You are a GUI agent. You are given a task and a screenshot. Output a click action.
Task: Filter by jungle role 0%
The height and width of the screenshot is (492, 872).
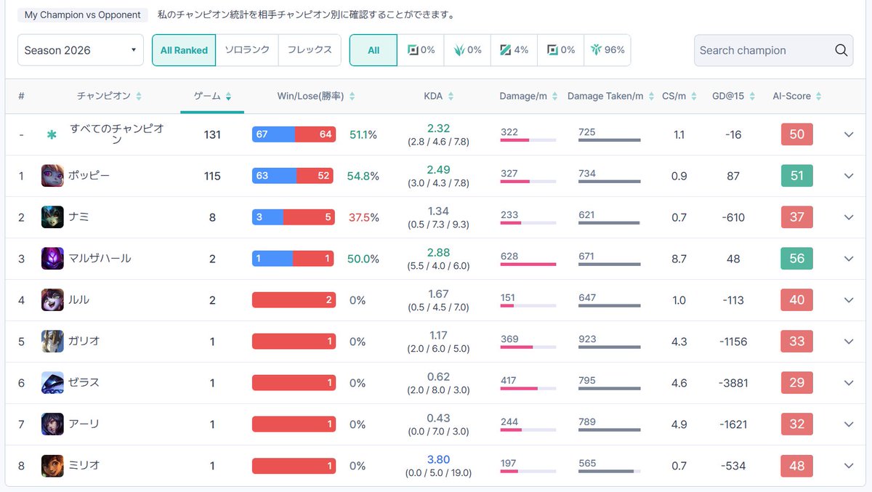[467, 50]
